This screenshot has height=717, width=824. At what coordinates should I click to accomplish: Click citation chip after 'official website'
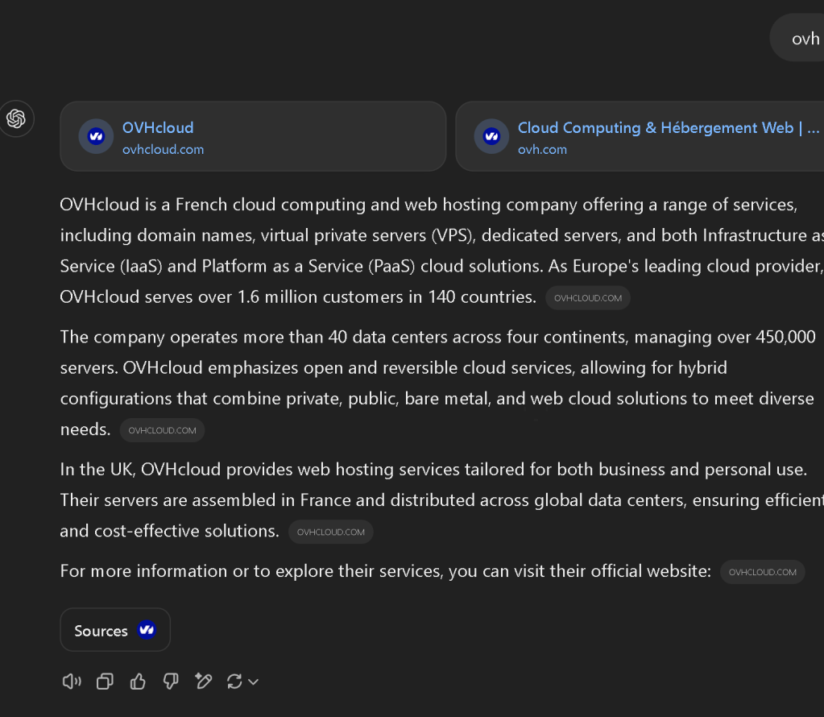point(763,572)
